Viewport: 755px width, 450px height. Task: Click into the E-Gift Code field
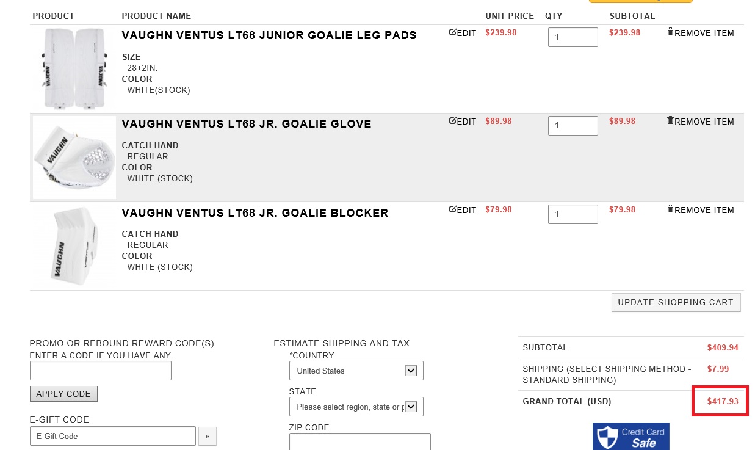pyautogui.click(x=113, y=436)
